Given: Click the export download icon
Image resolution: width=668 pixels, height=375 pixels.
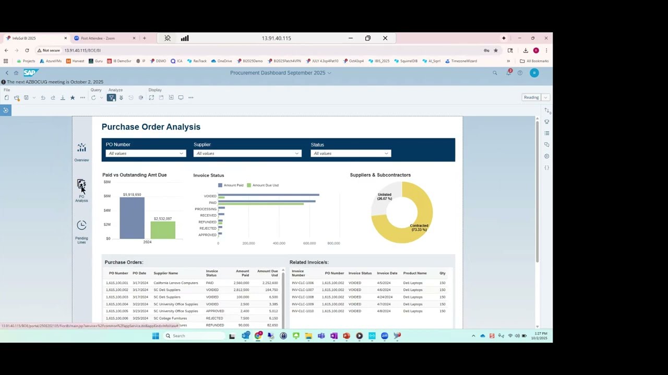Looking at the screenshot, I should point(63,97).
